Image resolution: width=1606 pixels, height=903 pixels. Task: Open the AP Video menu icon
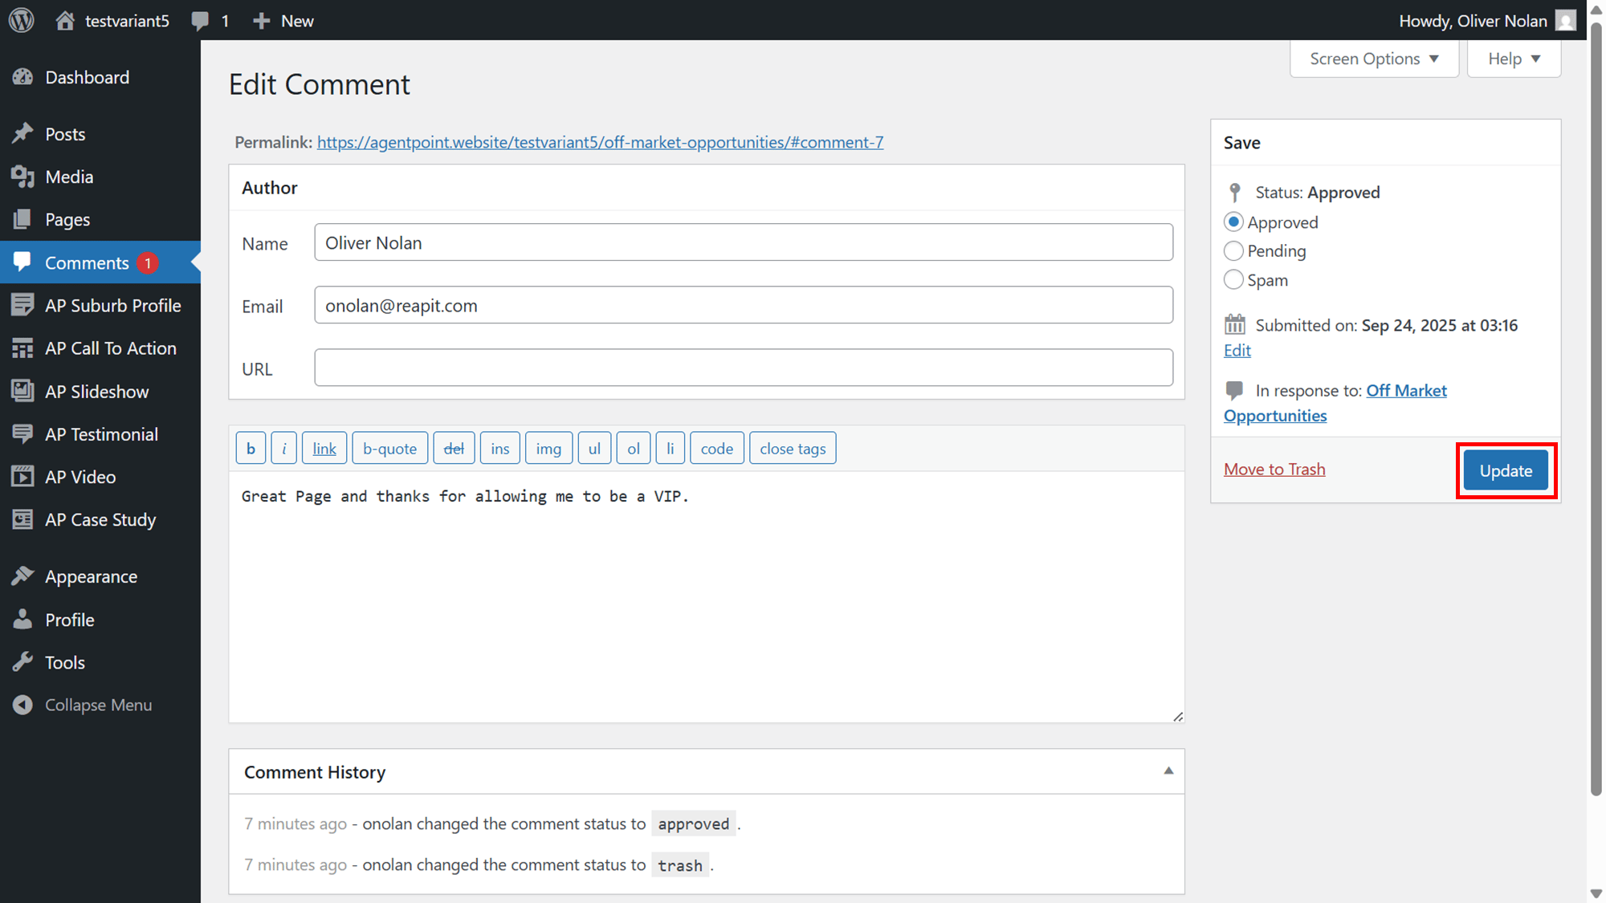click(x=22, y=477)
